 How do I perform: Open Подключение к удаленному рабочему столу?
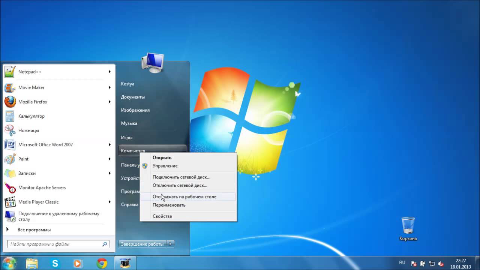pyautogui.click(x=58, y=216)
